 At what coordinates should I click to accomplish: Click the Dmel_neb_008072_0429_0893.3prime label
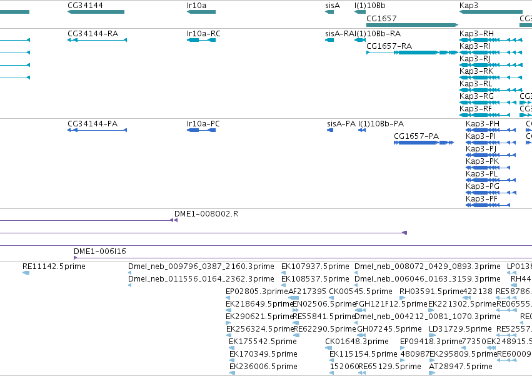(x=428, y=267)
